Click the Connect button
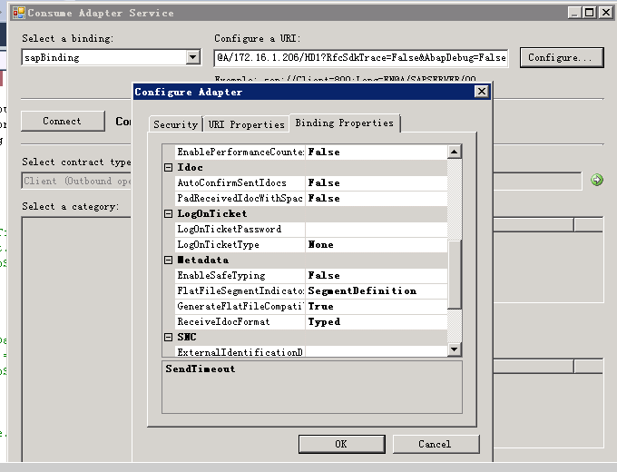 [x=62, y=121]
